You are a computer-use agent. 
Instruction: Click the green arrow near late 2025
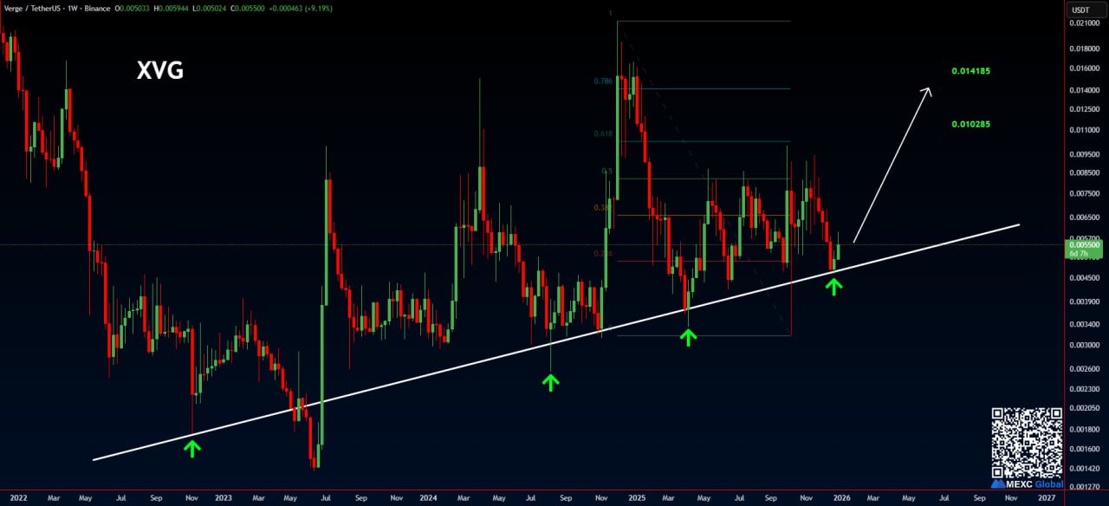point(833,286)
